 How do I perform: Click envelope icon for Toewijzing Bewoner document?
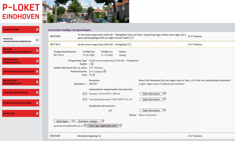[85, 99]
